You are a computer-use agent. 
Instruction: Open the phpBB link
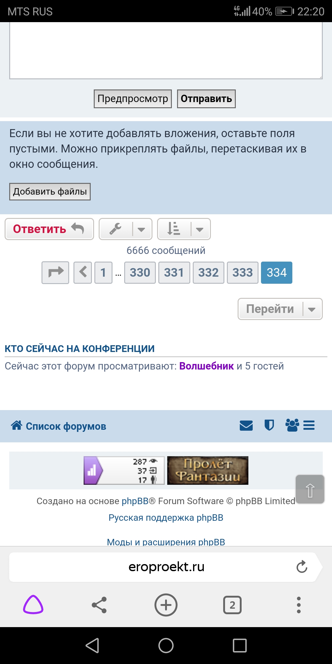(x=135, y=501)
